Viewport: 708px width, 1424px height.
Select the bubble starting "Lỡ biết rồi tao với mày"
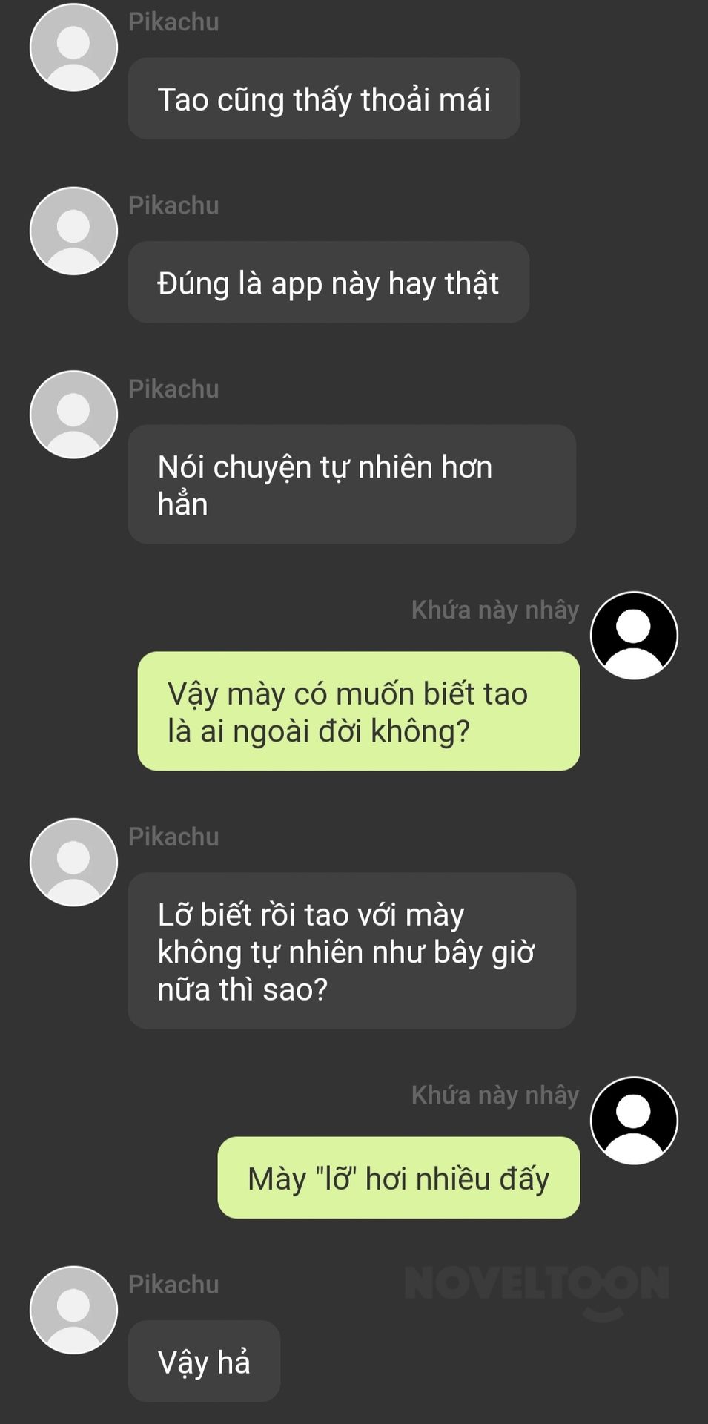click(352, 951)
